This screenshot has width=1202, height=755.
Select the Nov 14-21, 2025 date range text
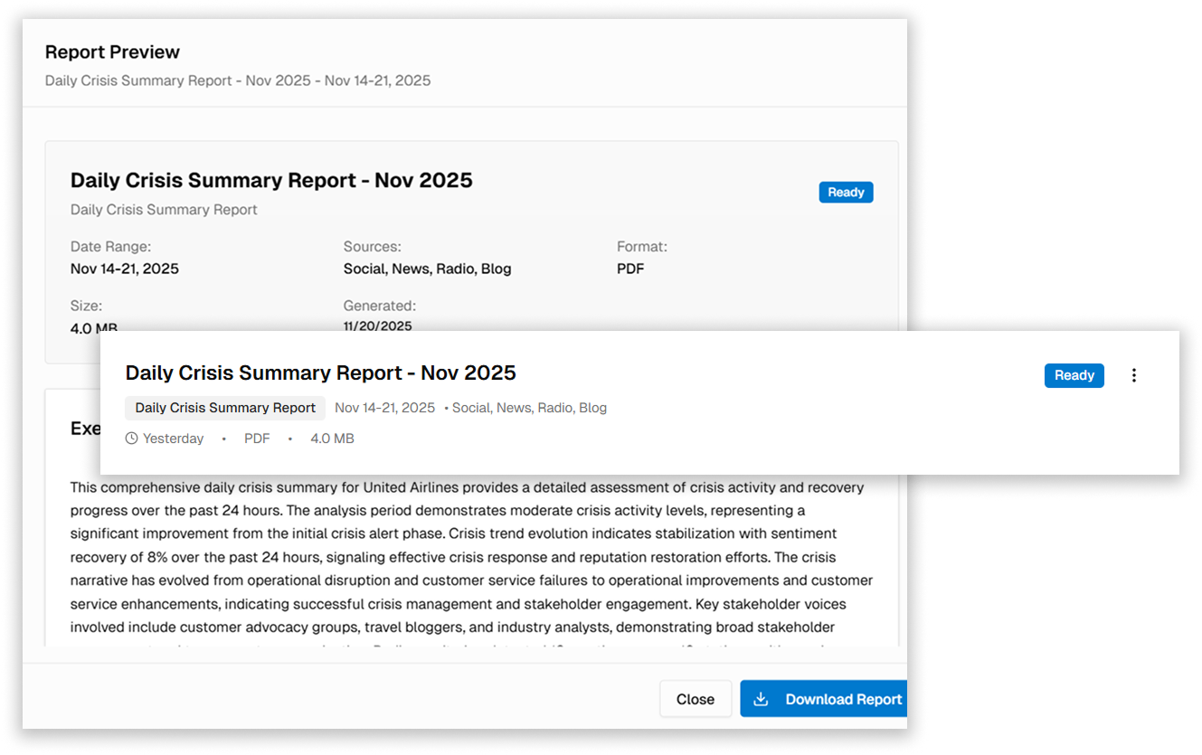tap(384, 407)
